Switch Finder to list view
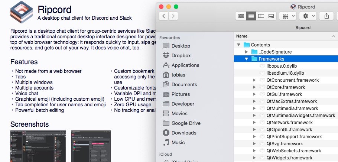This screenshot has width=338, height=162. pos(251,16)
